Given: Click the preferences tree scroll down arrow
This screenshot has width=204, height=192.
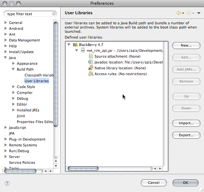Looking at the screenshot, I should point(56,166).
